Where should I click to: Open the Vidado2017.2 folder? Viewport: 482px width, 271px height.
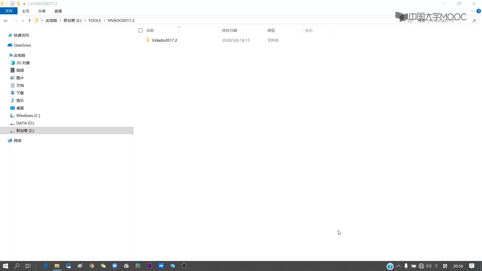[164, 40]
